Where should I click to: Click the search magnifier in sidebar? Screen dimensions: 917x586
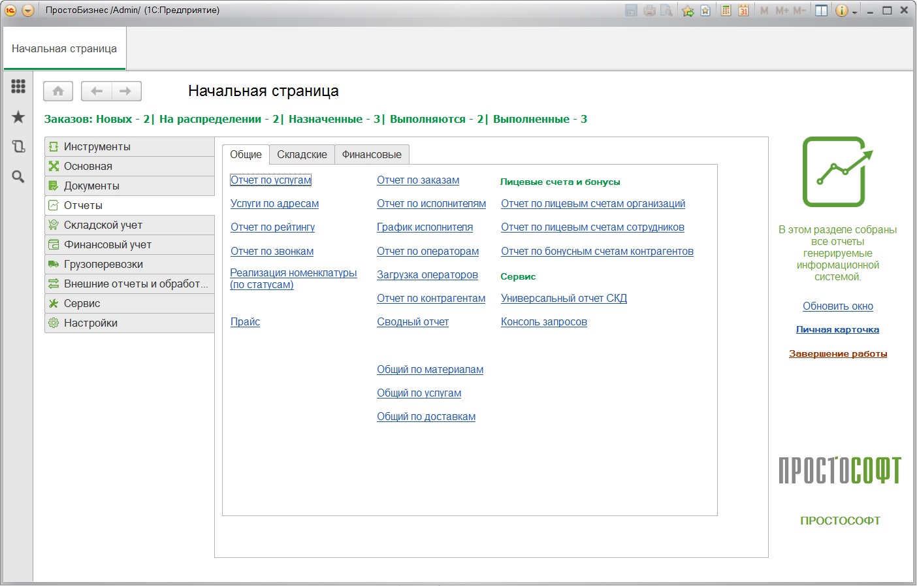tap(18, 176)
